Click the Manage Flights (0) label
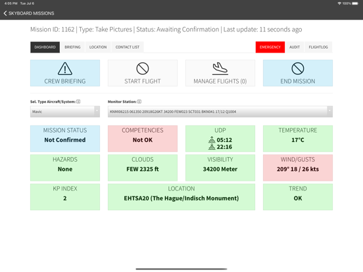This screenshot has width=363, height=272. [220, 81]
